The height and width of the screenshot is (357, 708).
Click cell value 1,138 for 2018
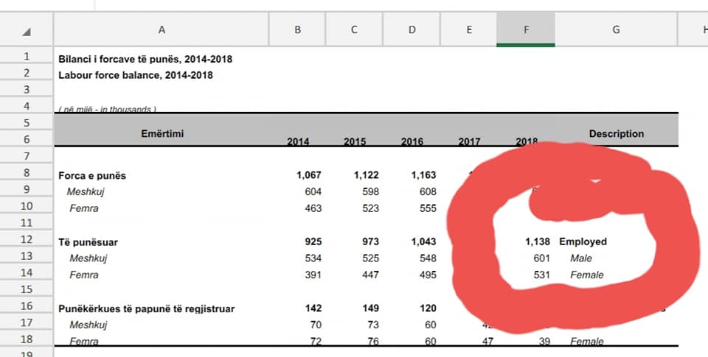[x=538, y=241]
